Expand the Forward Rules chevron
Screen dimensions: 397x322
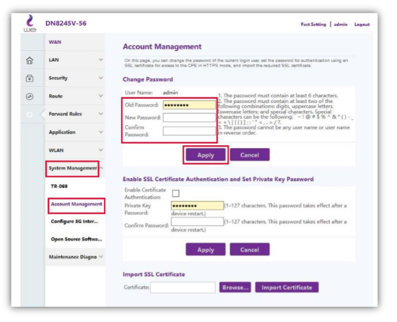tap(101, 114)
